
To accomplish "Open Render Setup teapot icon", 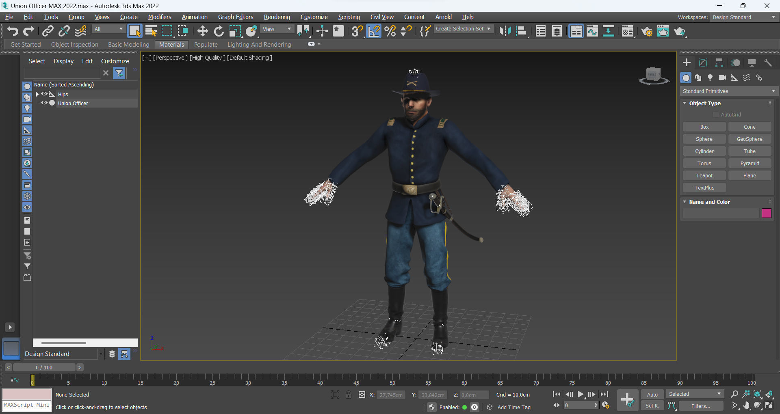I will tap(647, 31).
